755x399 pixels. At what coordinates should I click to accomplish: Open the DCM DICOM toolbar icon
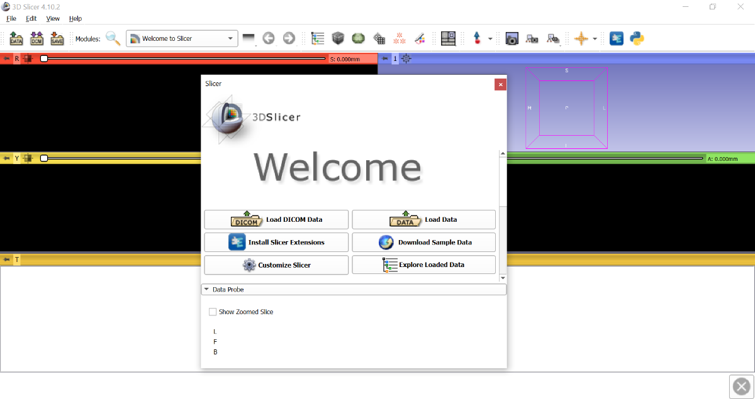pos(36,38)
